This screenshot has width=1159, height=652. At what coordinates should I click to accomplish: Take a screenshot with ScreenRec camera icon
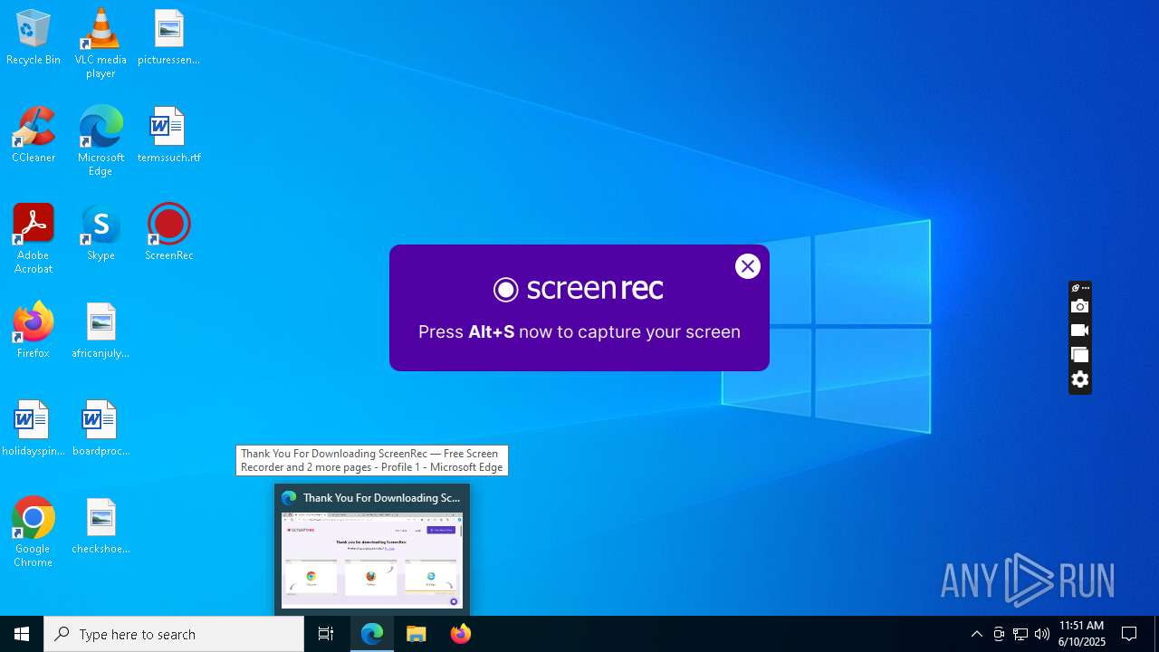point(1080,307)
